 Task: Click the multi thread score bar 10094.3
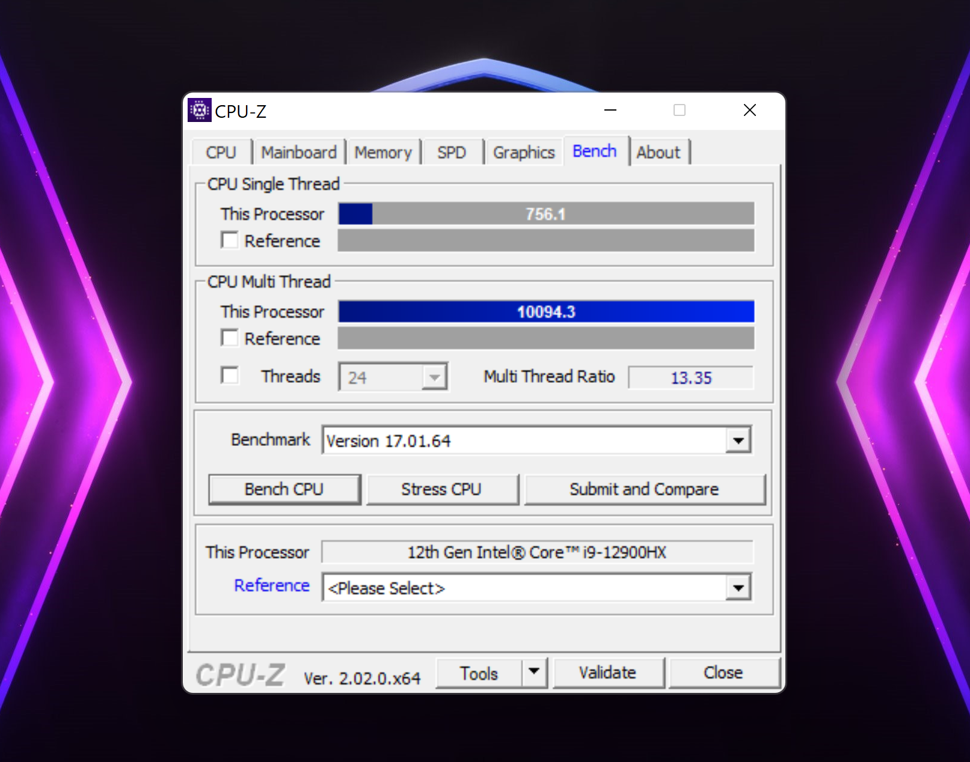(546, 311)
